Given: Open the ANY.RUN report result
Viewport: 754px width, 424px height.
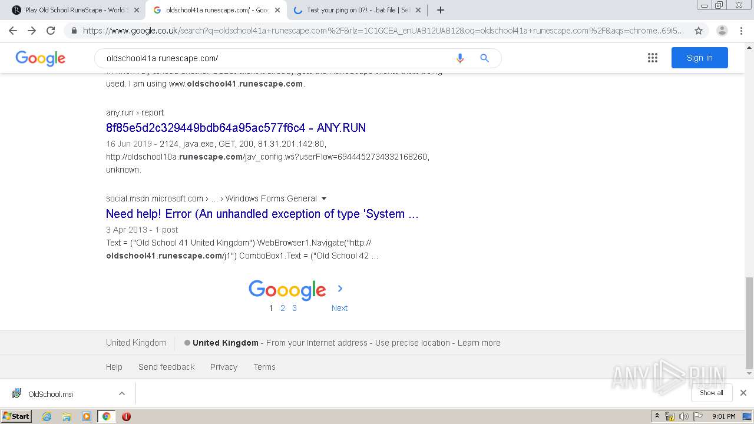Looking at the screenshot, I should pos(236,128).
